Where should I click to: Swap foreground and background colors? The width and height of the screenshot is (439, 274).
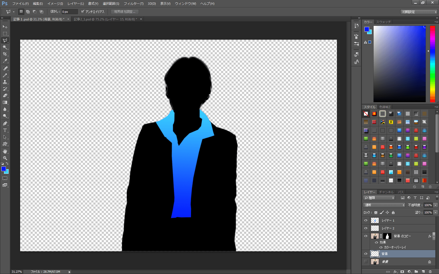point(7,163)
